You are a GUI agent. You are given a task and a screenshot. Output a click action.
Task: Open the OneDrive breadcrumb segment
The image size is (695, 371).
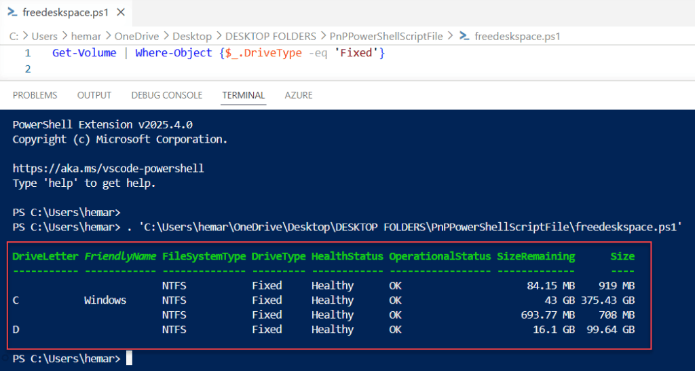136,37
